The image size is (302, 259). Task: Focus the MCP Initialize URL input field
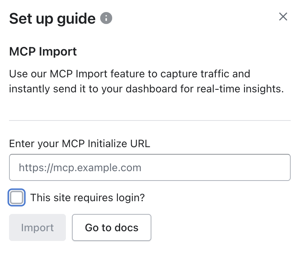tap(149, 167)
